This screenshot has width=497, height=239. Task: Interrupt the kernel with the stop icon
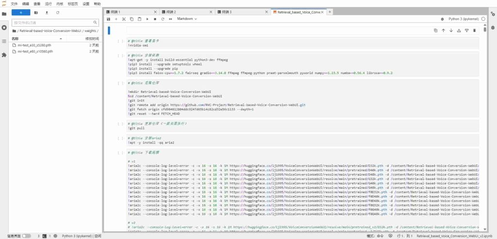point(155,19)
